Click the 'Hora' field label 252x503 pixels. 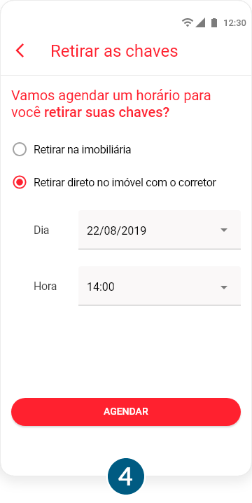point(45,286)
